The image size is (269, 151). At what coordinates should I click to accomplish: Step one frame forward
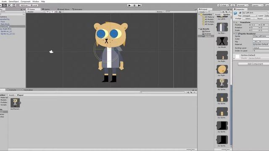[139, 5]
